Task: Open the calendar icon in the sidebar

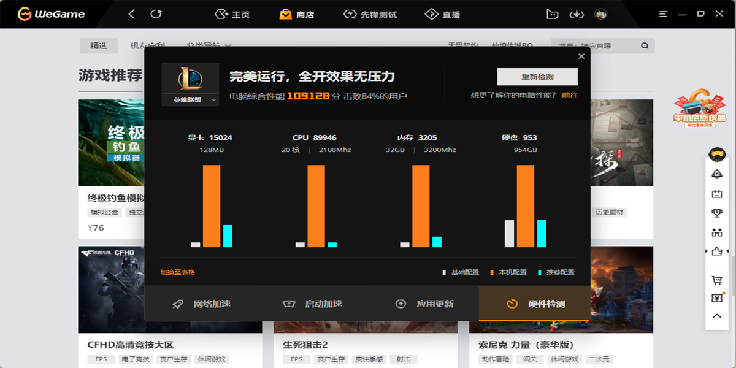Action: tap(716, 194)
